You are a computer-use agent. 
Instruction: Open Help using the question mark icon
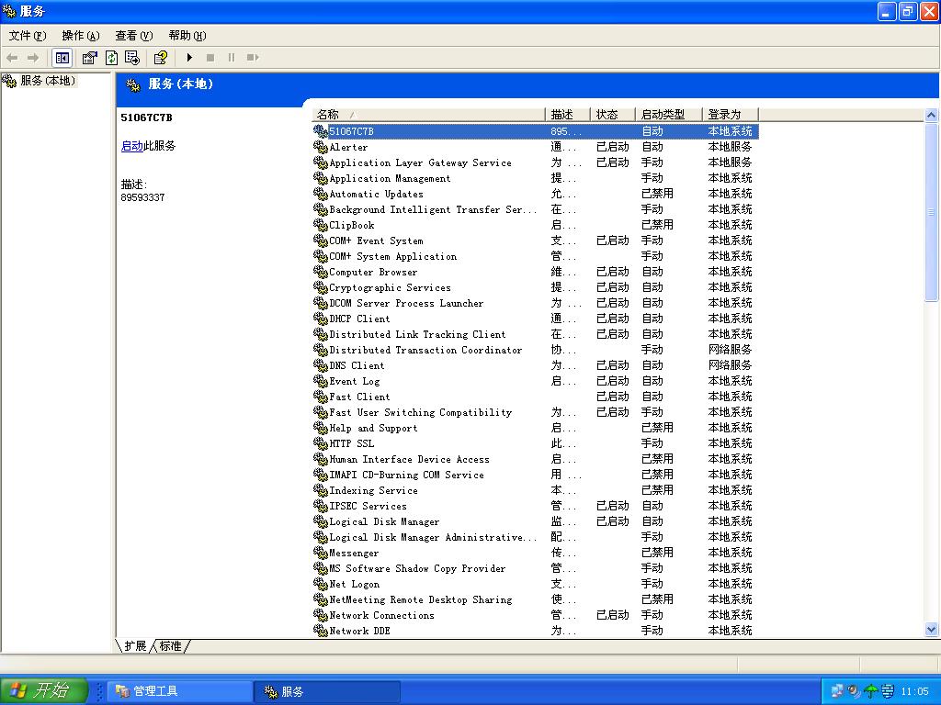click(160, 58)
